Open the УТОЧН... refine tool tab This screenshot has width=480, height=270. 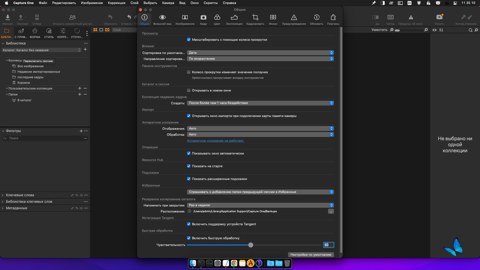77,33
